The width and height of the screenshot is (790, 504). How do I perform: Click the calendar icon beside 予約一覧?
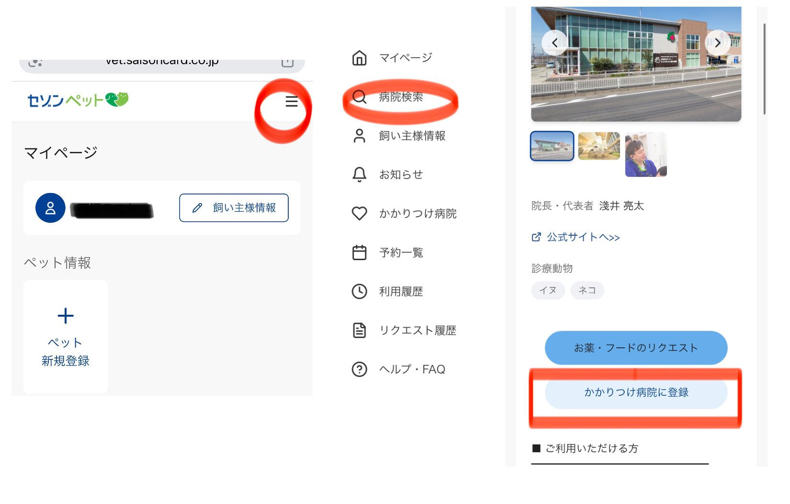pos(360,252)
